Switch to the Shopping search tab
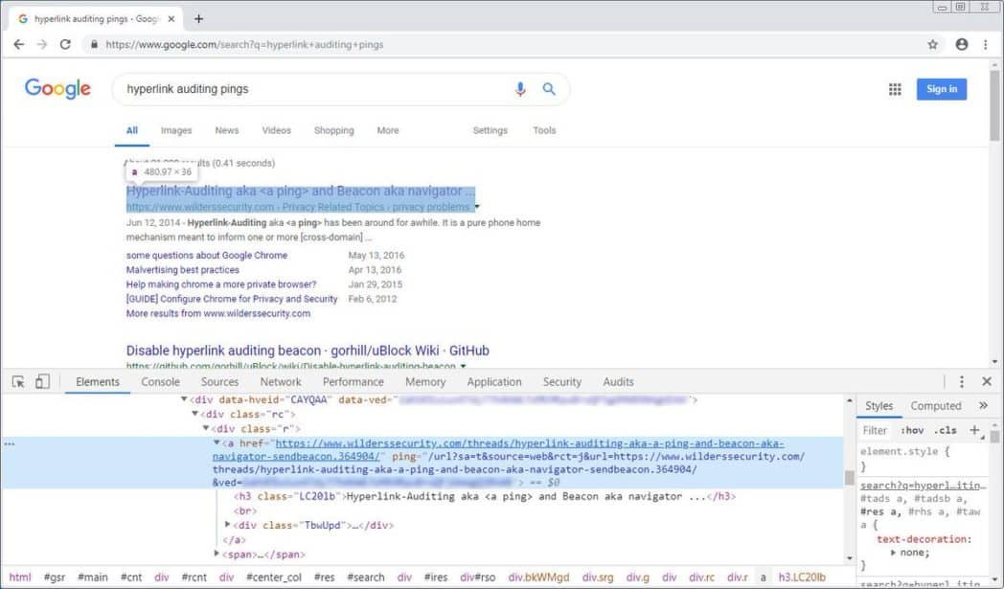This screenshot has height=589, width=1004. coord(333,130)
